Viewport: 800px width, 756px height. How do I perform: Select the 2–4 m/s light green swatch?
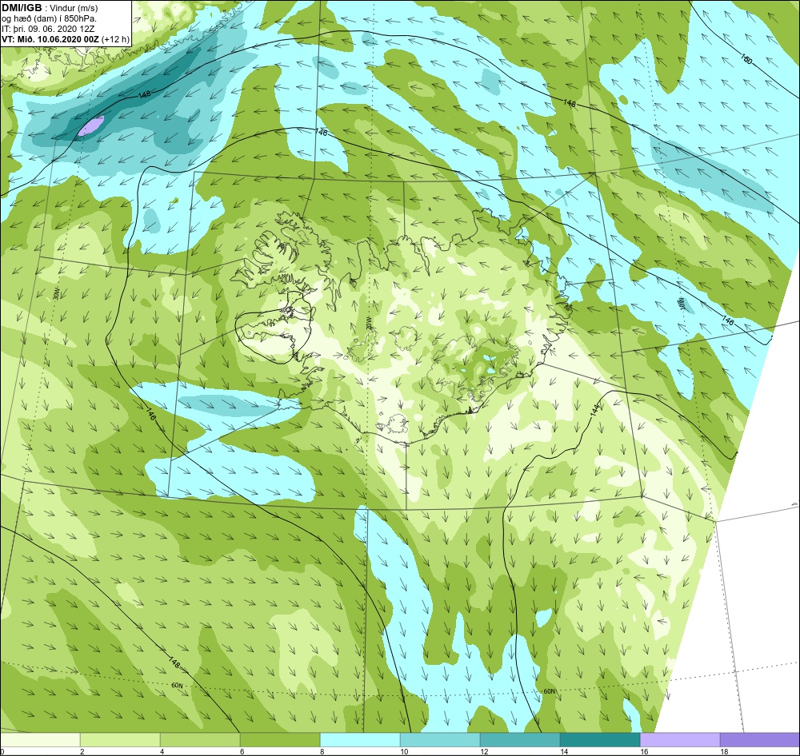121,740
